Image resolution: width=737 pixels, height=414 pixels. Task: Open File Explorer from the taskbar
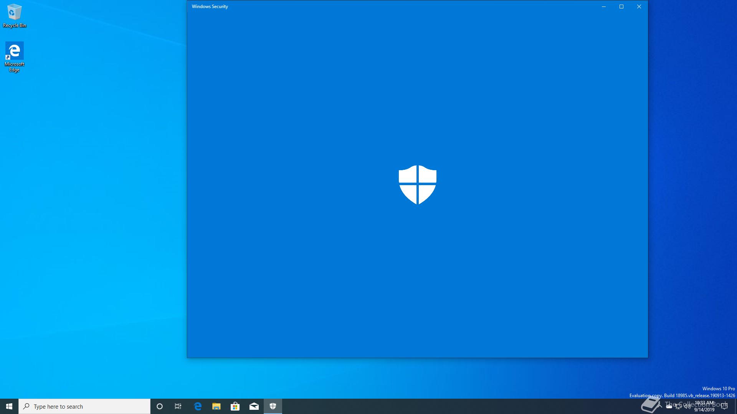click(216, 406)
